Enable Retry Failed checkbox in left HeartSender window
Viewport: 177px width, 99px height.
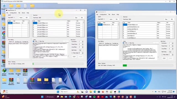click(x=72, y=53)
